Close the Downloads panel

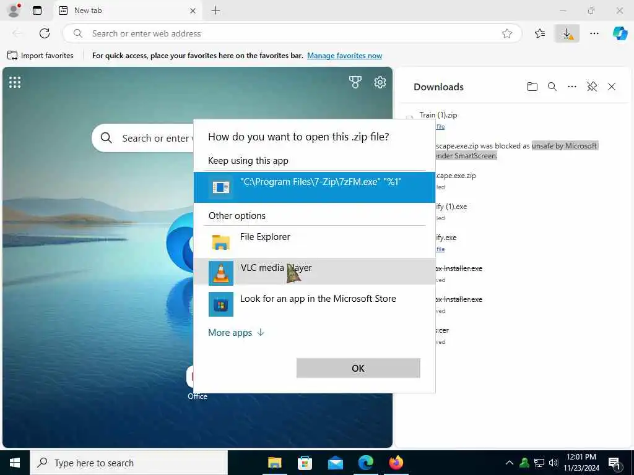[x=611, y=87]
